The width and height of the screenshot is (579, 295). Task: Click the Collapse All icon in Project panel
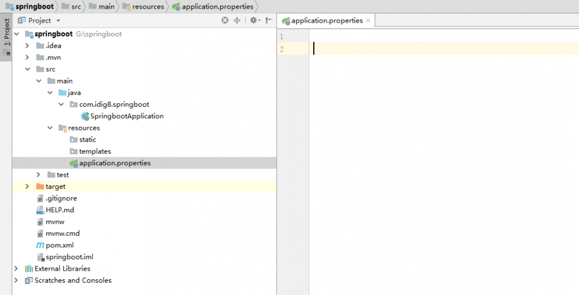[237, 20]
